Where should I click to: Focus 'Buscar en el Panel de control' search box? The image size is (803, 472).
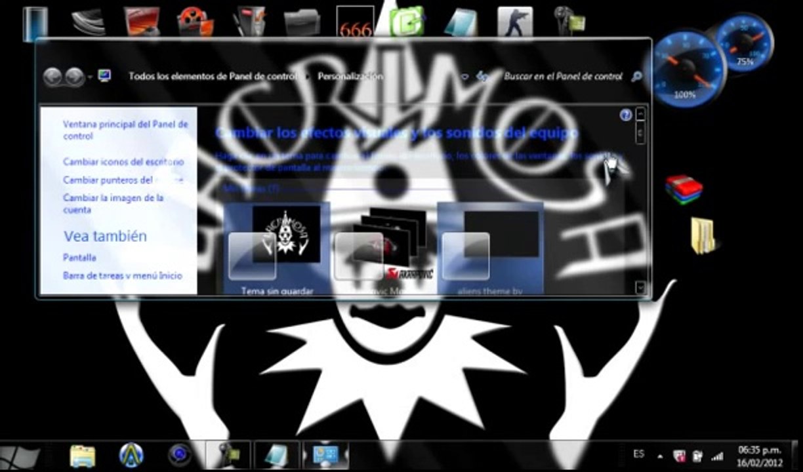(563, 76)
